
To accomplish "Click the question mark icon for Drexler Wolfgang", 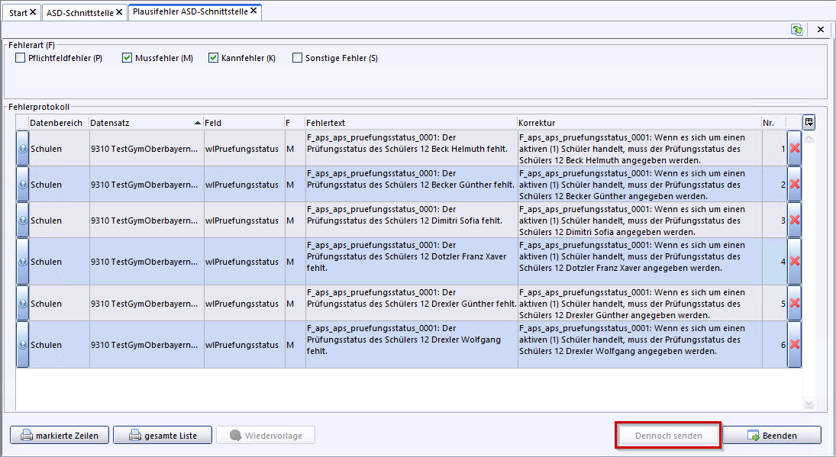I will [x=22, y=345].
